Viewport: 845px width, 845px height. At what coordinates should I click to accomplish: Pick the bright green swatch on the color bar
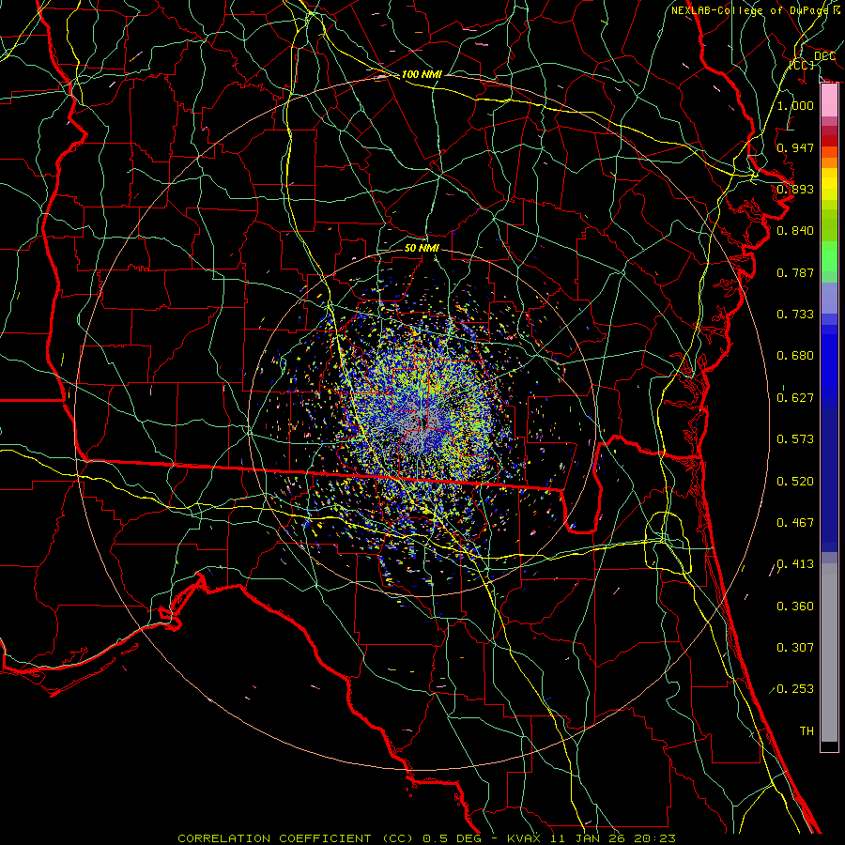click(x=829, y=256)
